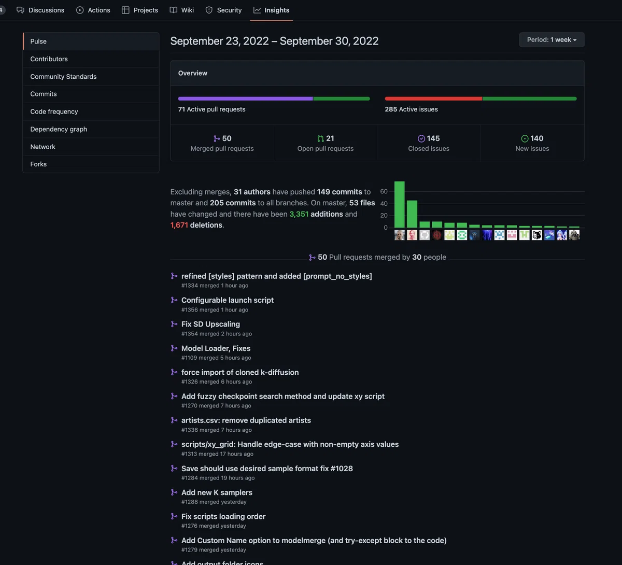Open Commits in the insights sidebar
This screenshot has width=622, height=565.
click(x=91, y=94)
